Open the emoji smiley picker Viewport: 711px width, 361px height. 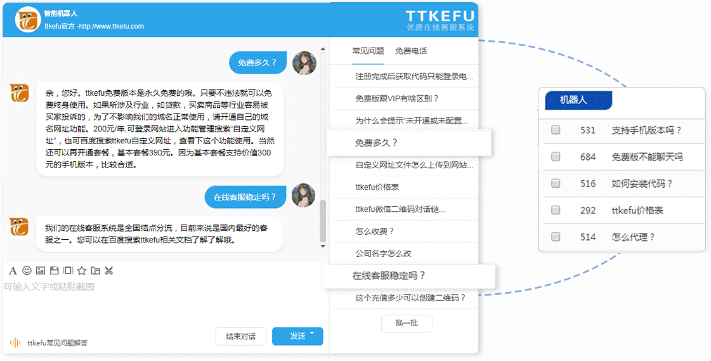(x=27, y=270)
